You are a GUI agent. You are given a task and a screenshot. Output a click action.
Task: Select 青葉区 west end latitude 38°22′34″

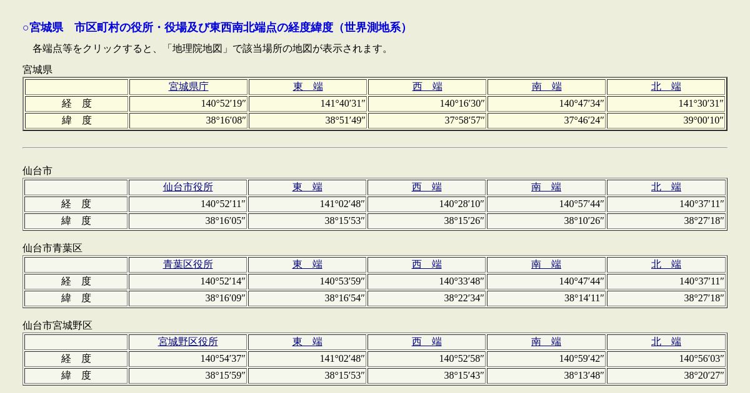464,298
